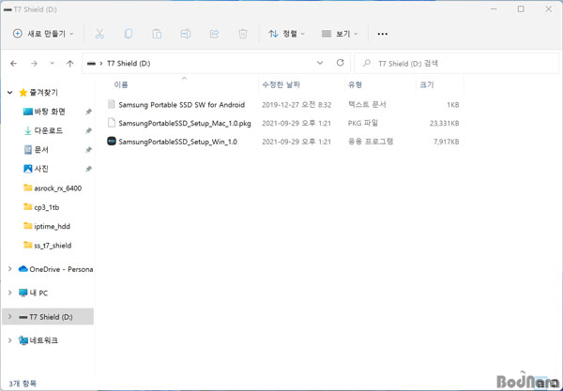The height and width of the screenshot is (391, 563).
Task: Click the PKG 파일 type cell
Action: [x=362, y=123]
